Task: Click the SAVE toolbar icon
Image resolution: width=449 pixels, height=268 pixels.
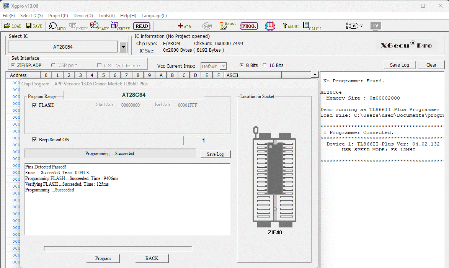Action: 34,26
